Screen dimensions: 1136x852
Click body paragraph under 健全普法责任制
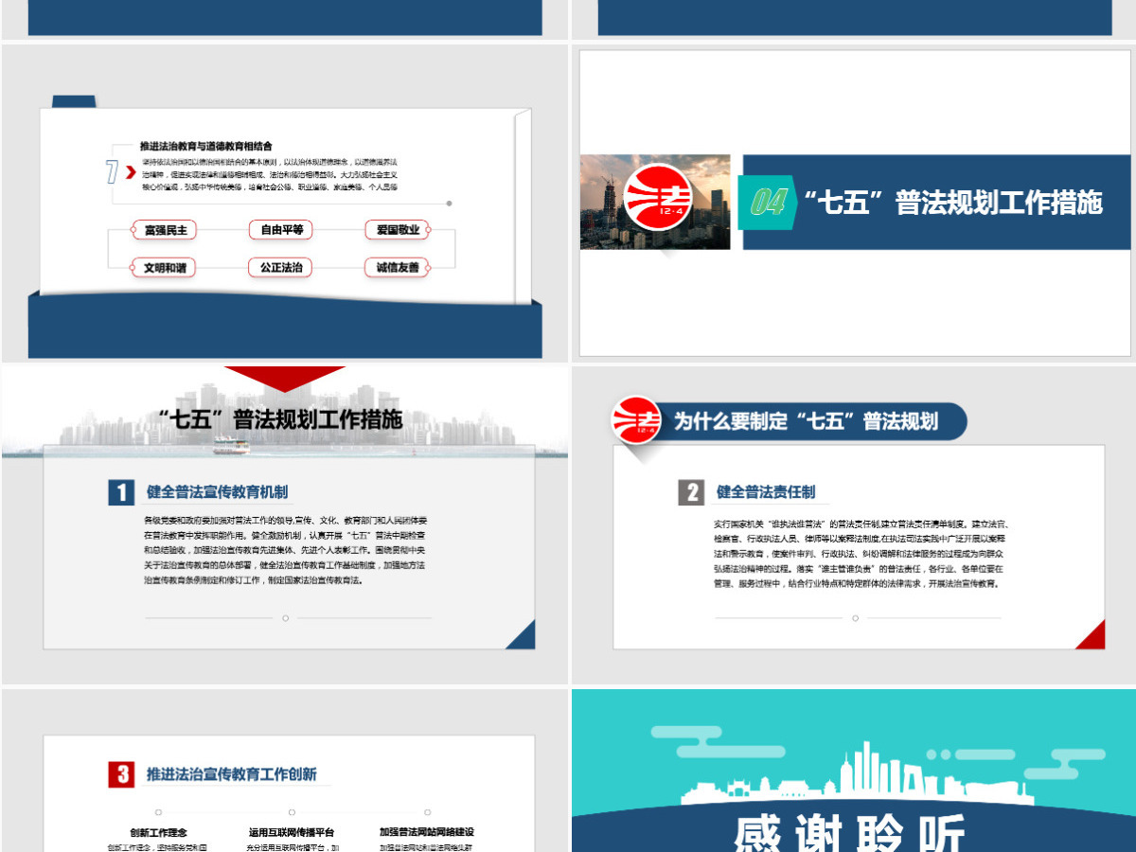pos(861,554)
